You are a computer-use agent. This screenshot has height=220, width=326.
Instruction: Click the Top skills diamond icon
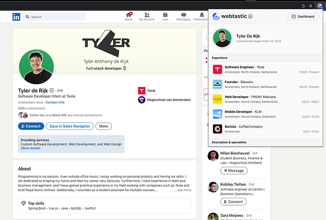23,203
